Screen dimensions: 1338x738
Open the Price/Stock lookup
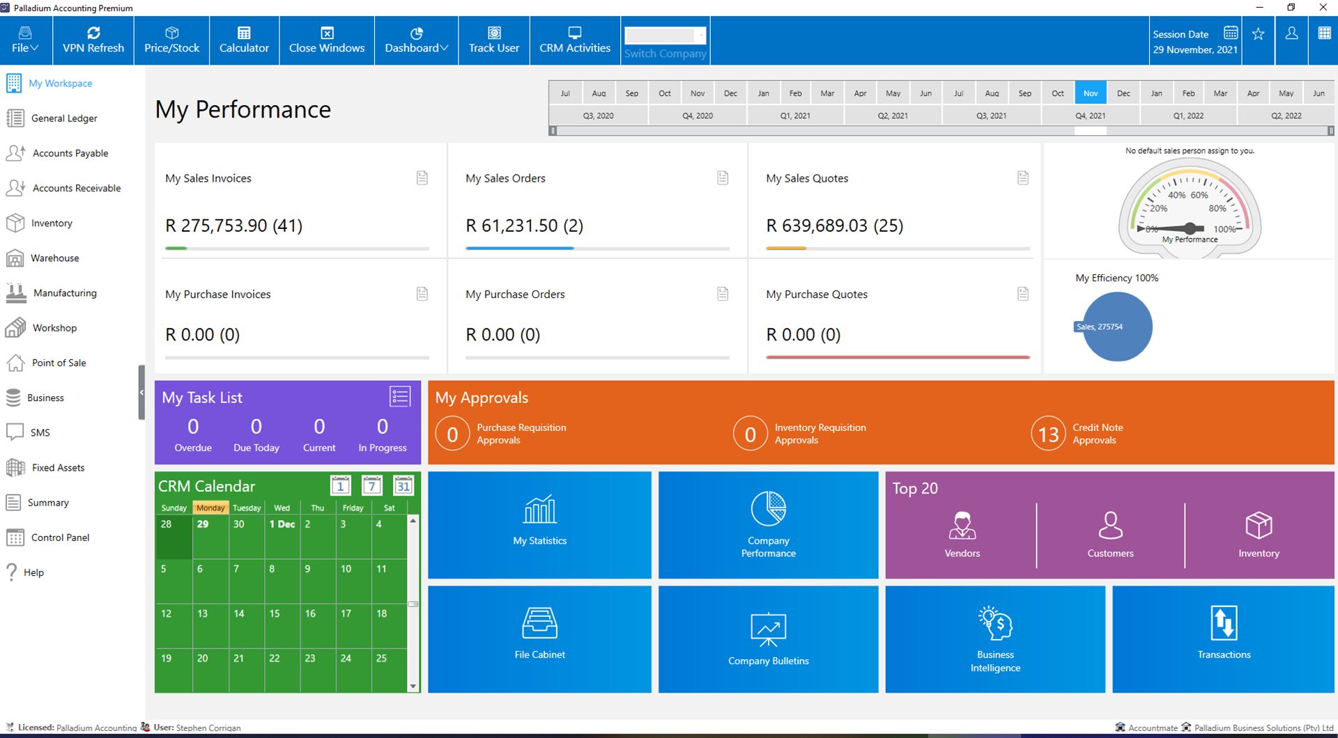click(171, 40)
